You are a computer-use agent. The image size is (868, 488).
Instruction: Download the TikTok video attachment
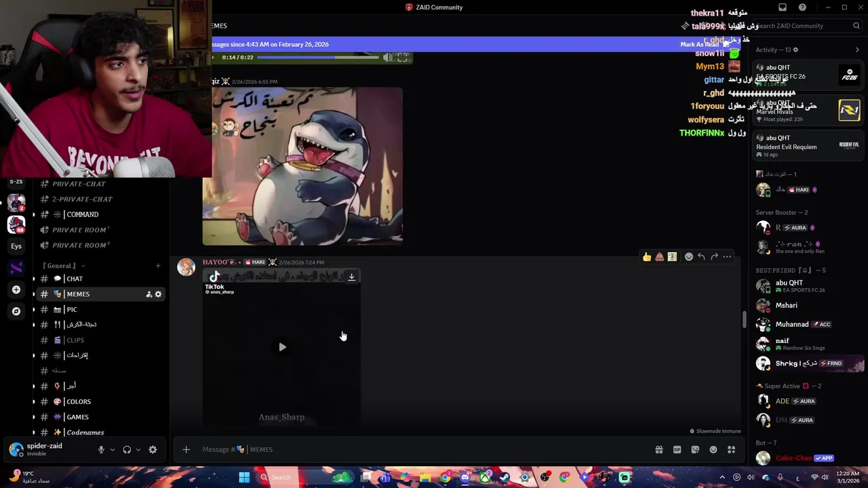point(351,277)
